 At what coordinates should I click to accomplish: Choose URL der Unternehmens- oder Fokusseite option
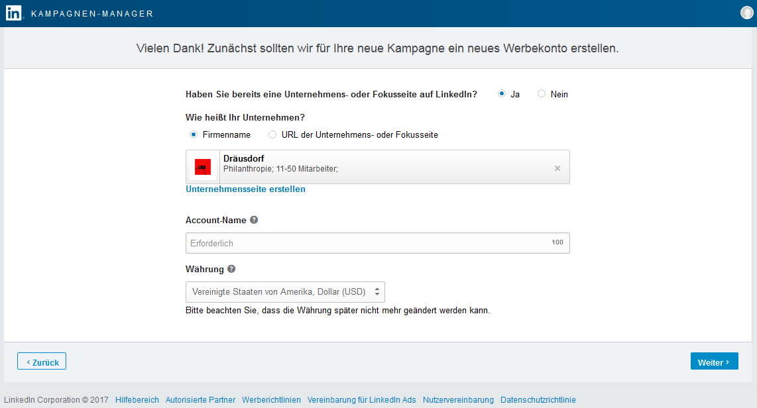click(x=272, y=134)
